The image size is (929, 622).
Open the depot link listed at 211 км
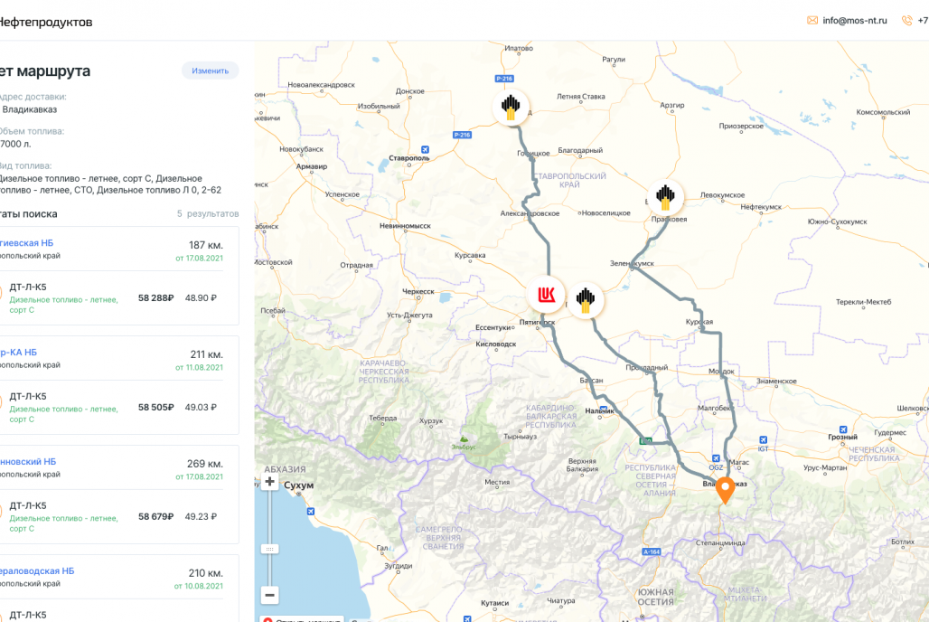tap(18, 353)
